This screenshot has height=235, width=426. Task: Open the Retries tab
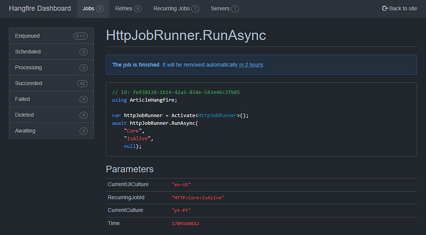[128, 9]
